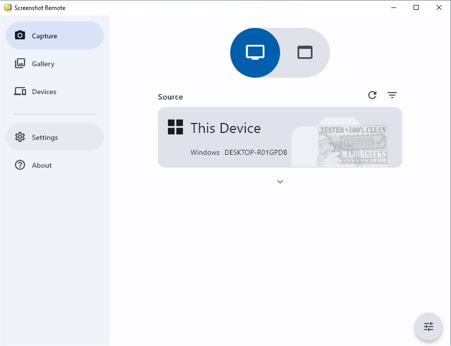Open the floating capture options button

tap(429, 327)
